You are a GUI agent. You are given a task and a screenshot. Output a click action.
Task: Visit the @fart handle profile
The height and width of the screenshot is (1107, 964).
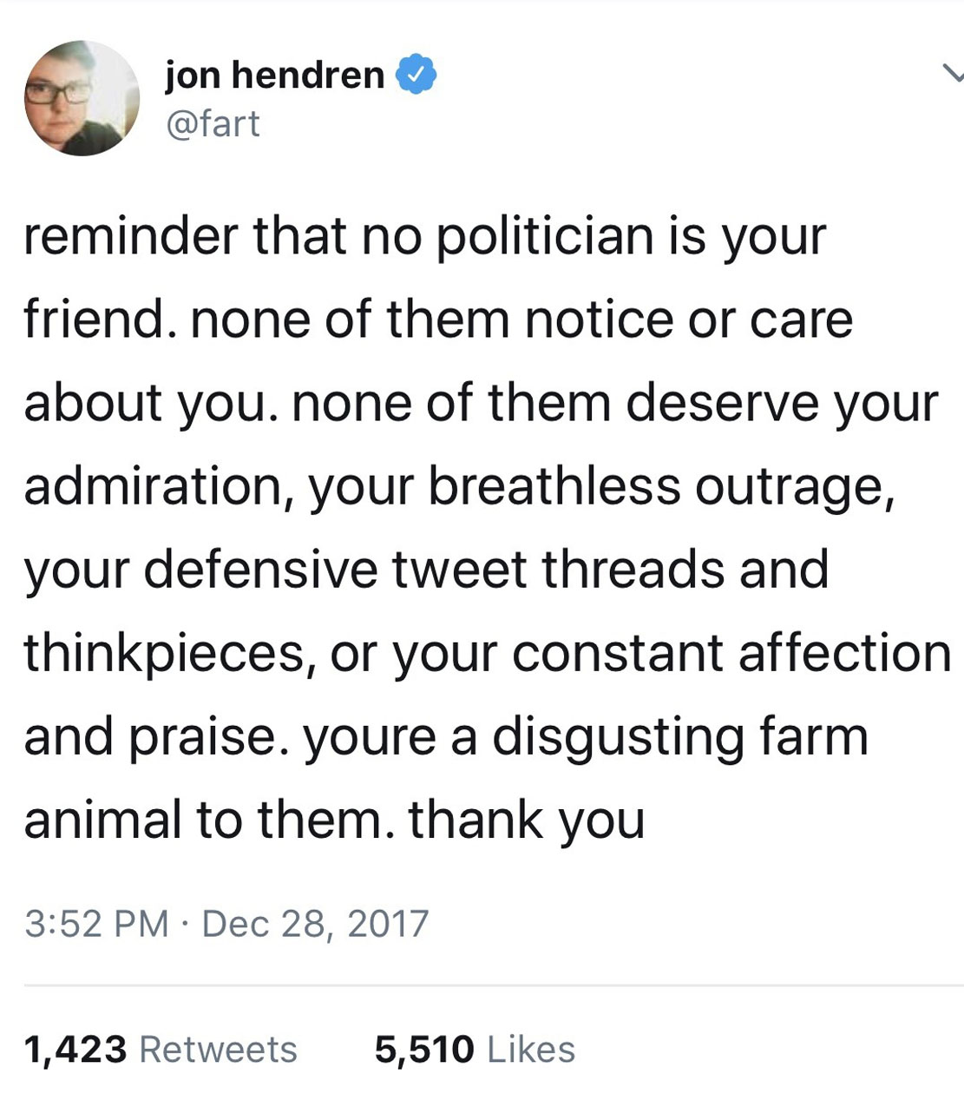tap(213, 122)
